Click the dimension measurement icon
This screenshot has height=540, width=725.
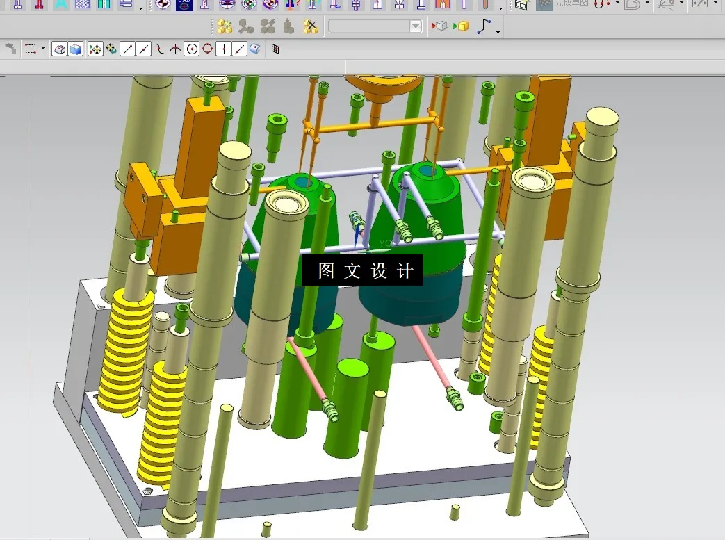(x=701, y=4)
